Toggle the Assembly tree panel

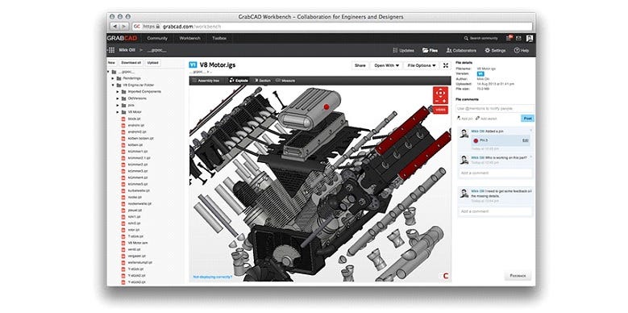tap(206, 81)
